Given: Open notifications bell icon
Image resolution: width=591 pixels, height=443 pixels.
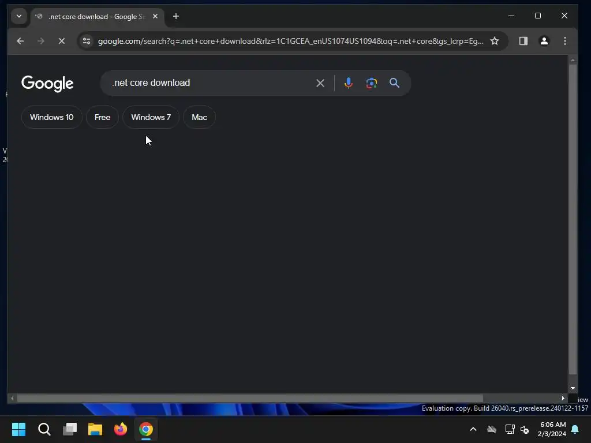Looking at the screenshot, I should tap(575, 429).
